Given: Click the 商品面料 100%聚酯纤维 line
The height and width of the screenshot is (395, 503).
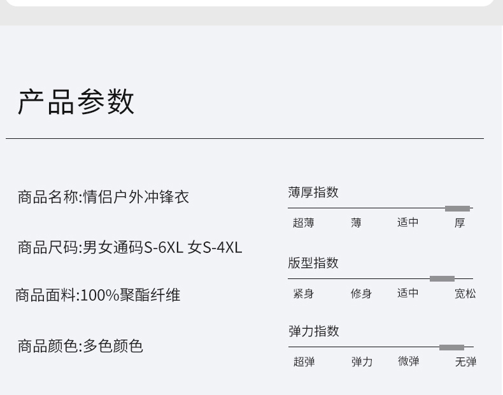Looking at the screenshot, I should (98, 295).
